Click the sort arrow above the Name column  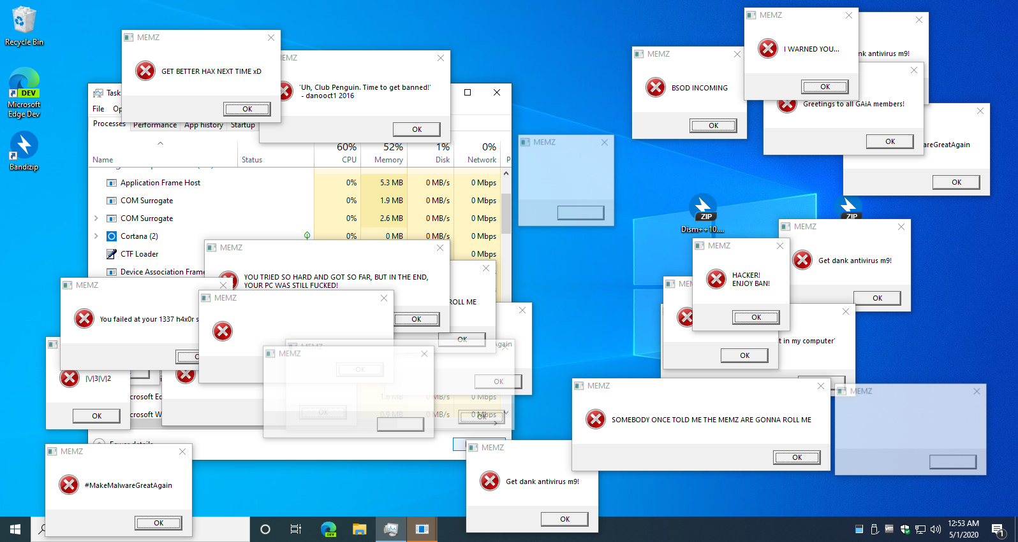tap(161, 143)
